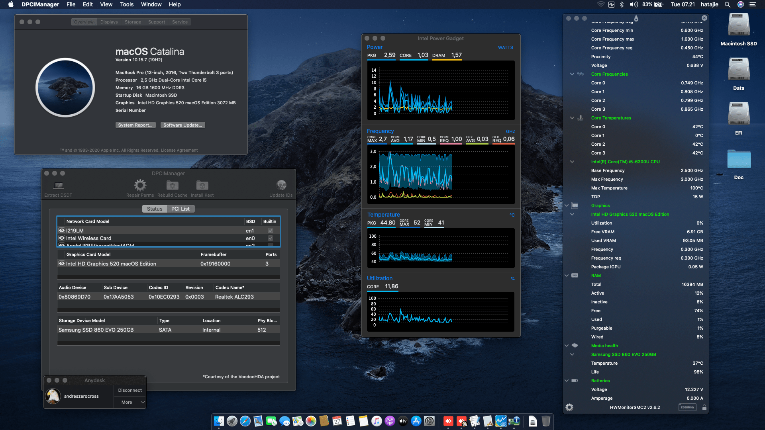Toggle the Builtin checkbox for I219LM
The height and width of the screenshot is (430, 765).
[x=270, y=230]
